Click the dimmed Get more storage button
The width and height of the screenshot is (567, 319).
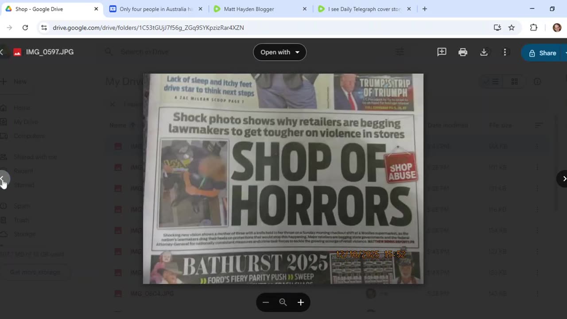click(35, 272)
